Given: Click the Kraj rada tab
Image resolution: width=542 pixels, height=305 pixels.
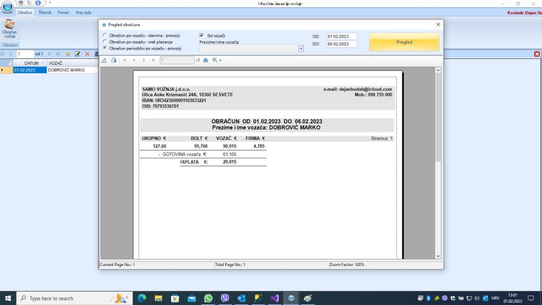Looking at the screenshot, I should click(x=83, y=12).
